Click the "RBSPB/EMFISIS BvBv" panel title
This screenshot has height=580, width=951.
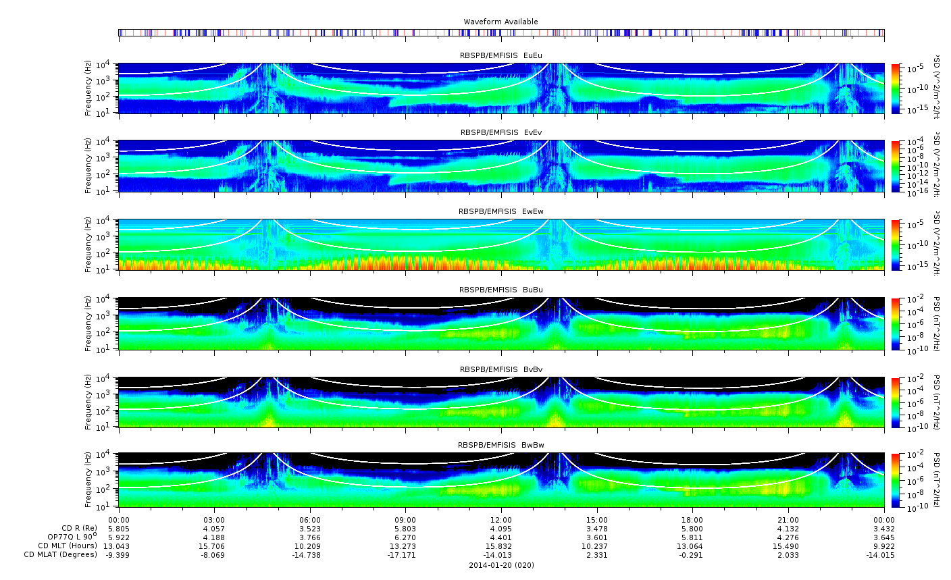pyautogui.click(x=501, y=370)
